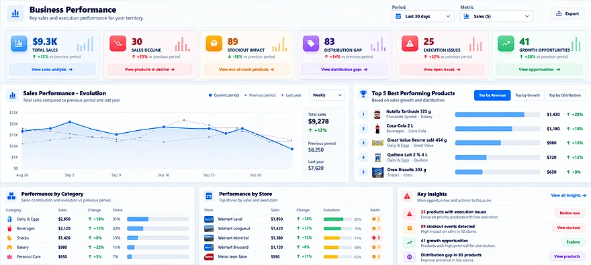591x265 pixels.
Task: Click the Distribution Gap purple tag icon
Action: point(311,44)
